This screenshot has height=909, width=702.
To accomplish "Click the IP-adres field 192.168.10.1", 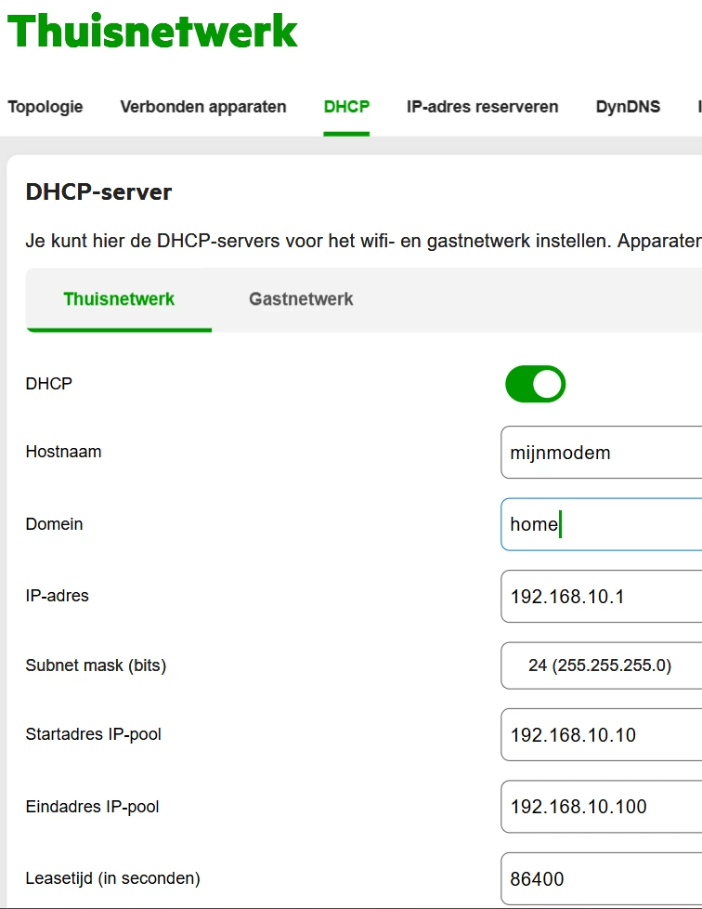I will tap(601, 596).
